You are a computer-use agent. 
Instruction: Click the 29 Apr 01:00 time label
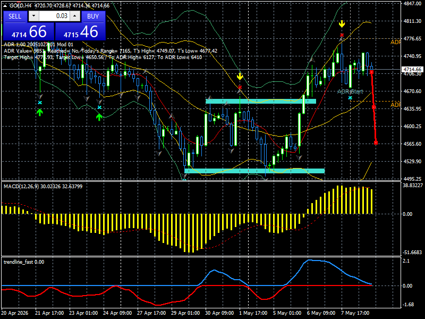pos(185,313)
